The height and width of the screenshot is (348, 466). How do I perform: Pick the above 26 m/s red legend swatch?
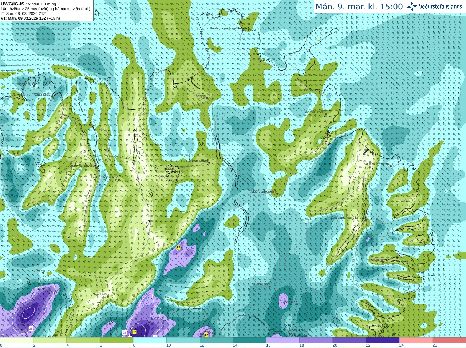coord(449,340)
